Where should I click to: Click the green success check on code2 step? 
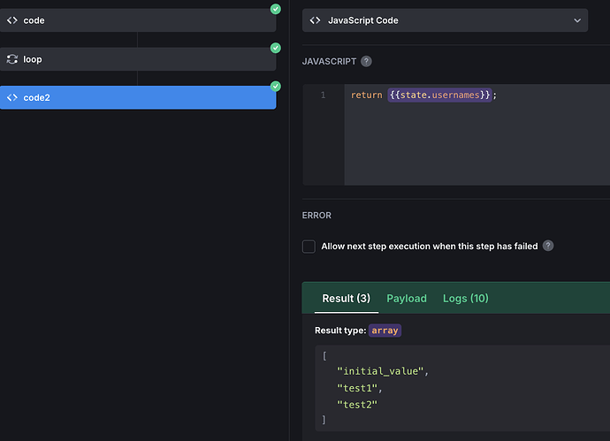pyautogui.click(x=276, y=86)
